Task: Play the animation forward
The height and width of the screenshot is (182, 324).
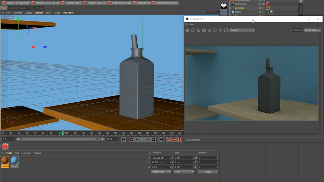Action: point(142,139)
